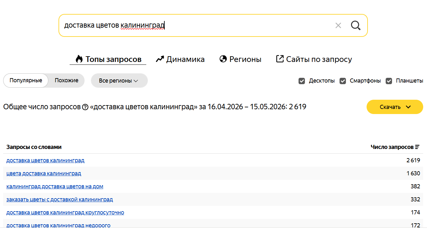
Task: Expand the Скачать download dropdown
Action: click(x=395, y=107)
